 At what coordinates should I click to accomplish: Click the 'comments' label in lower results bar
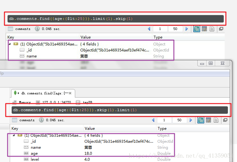click(x=27, y=120)
